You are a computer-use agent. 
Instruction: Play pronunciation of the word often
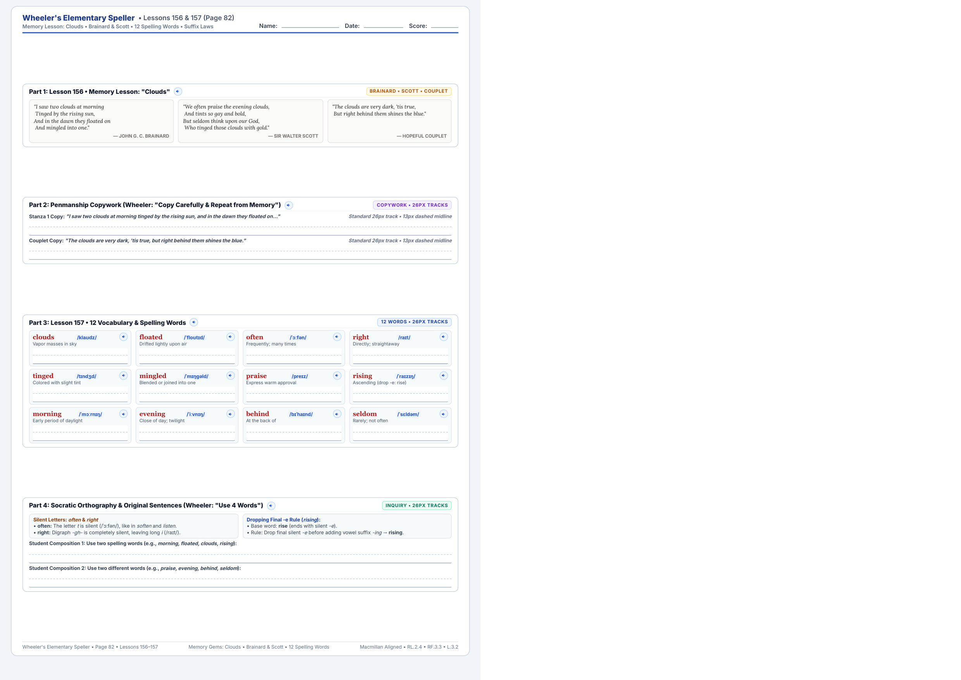coord(337,337)
